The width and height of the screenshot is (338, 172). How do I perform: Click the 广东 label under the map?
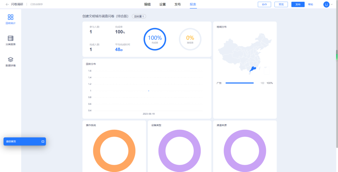[x=219, y=83]
